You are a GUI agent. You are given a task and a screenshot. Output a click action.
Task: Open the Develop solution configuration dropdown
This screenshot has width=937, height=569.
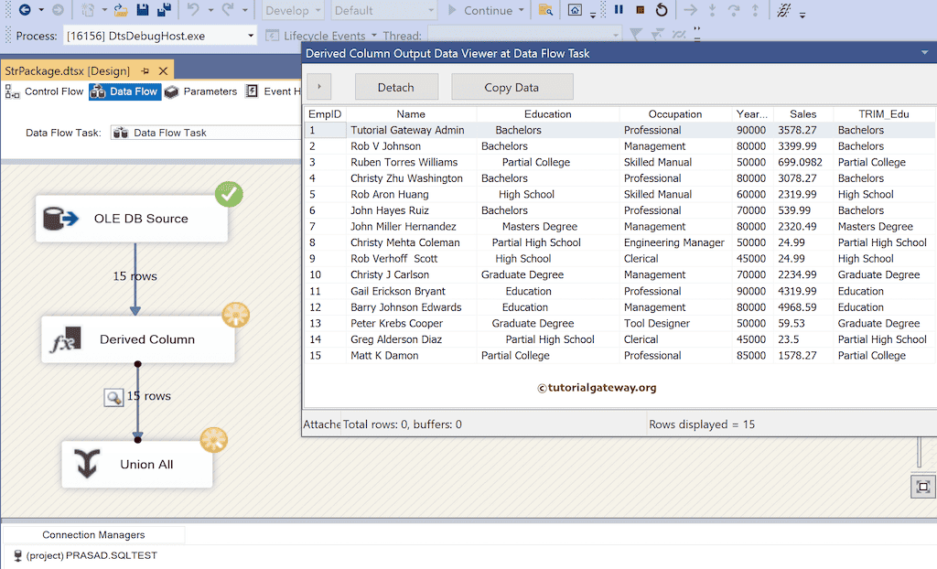click(293, 10)
